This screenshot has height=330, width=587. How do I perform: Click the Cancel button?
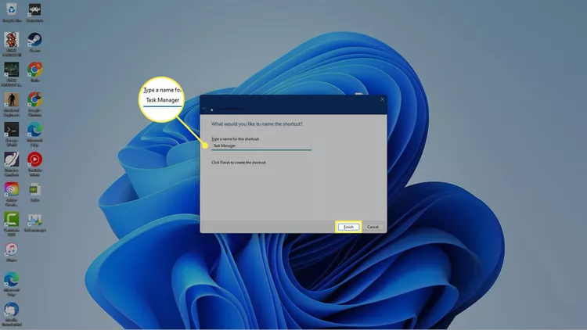pyautogui.click(x=373, y=227)
